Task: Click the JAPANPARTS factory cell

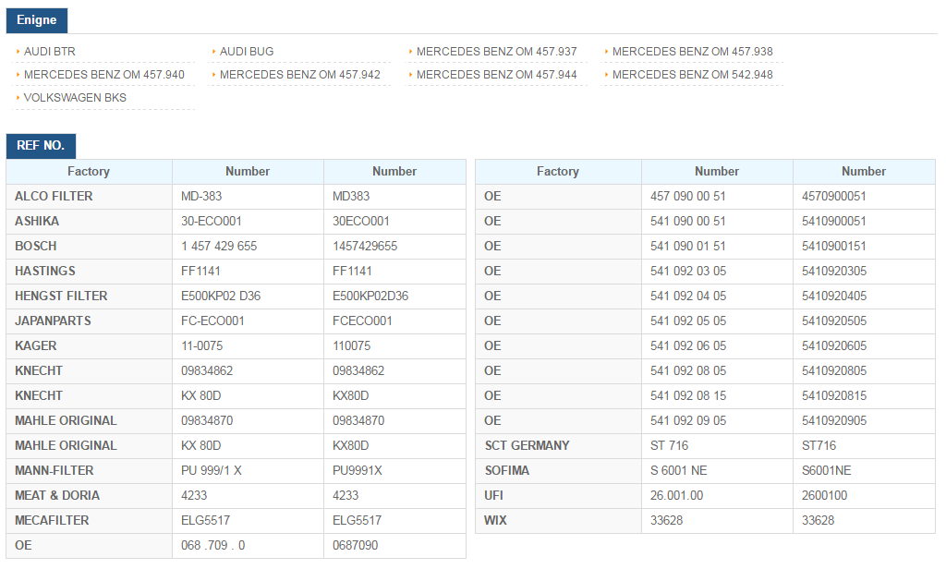Action: point(90,321)
